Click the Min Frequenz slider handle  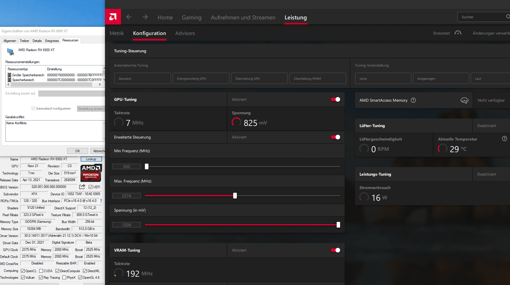[147, 166]
